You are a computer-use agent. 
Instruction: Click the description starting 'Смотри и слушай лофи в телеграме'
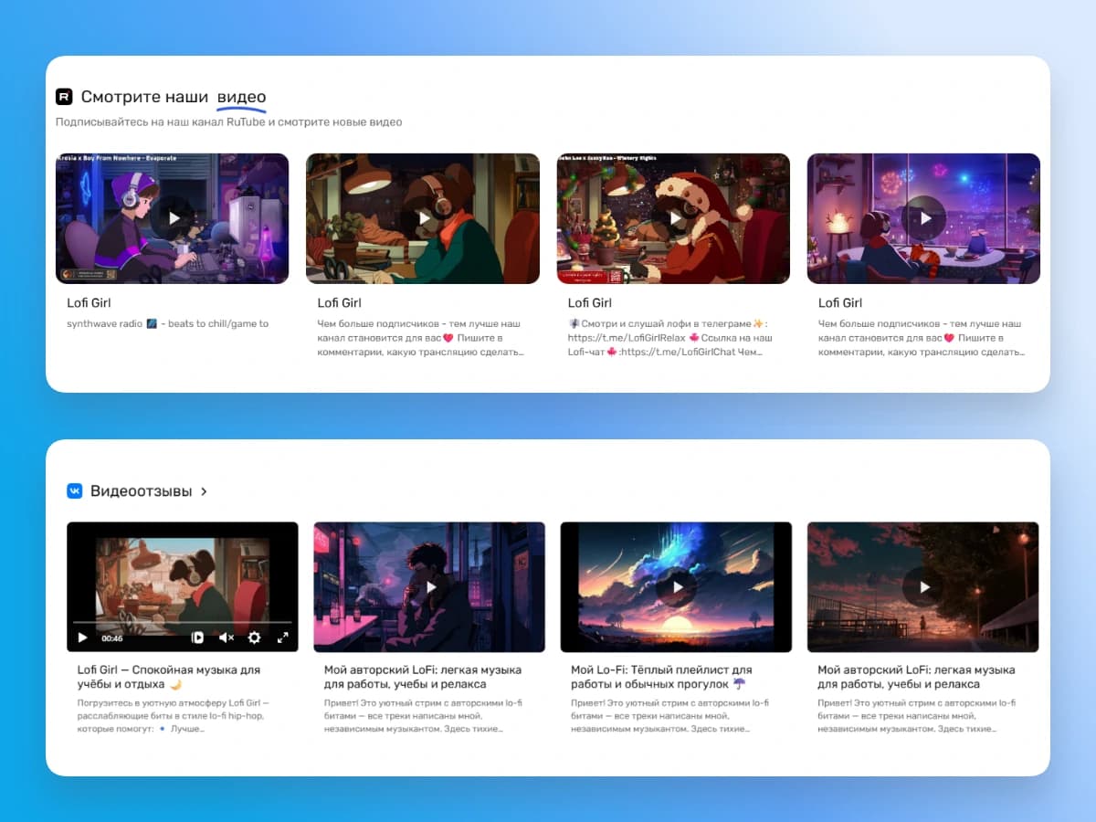(x=672, y=338)
